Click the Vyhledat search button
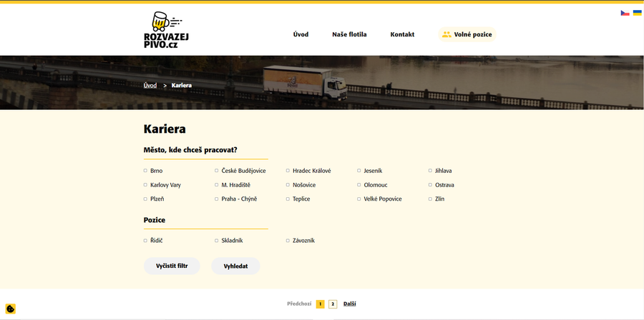Image resolution: width=644 pixels, height=320 pixels. click(x=235, y=266)
